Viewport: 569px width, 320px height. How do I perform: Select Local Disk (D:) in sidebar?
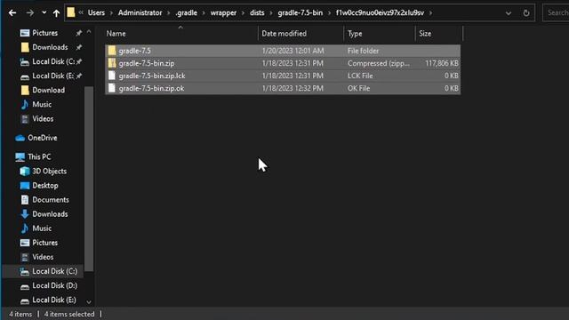pos(55,285)
